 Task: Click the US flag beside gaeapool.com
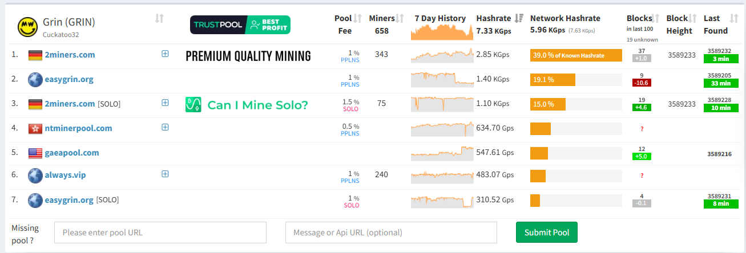(35, 153)
